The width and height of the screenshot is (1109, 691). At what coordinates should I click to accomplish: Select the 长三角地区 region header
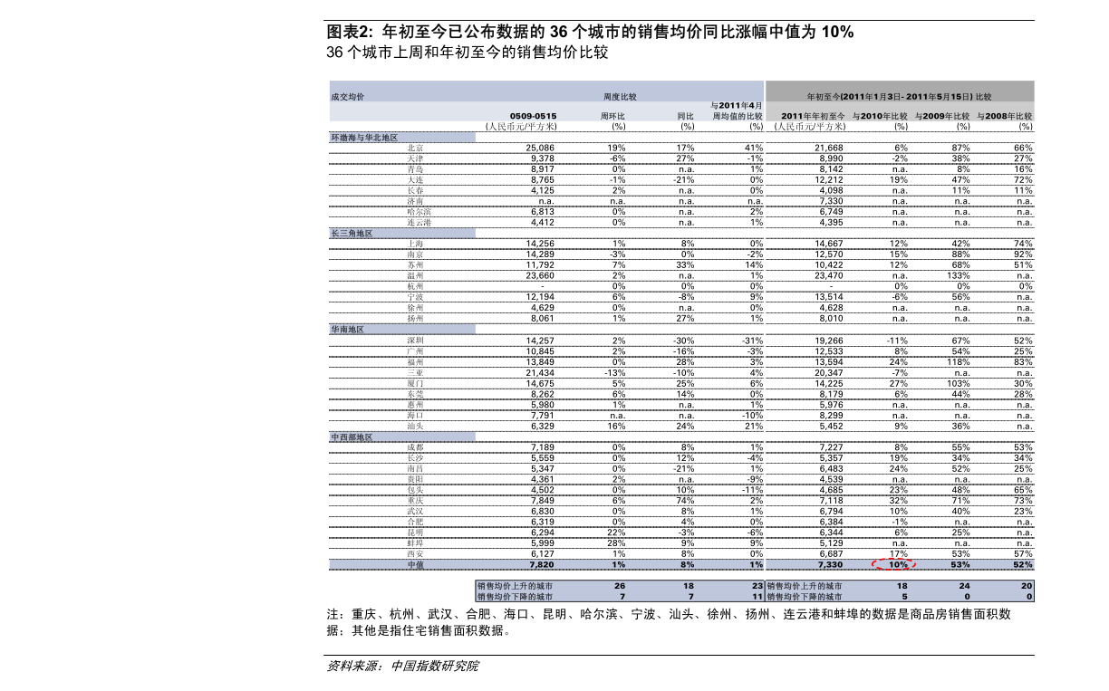(x=352, y=234)
